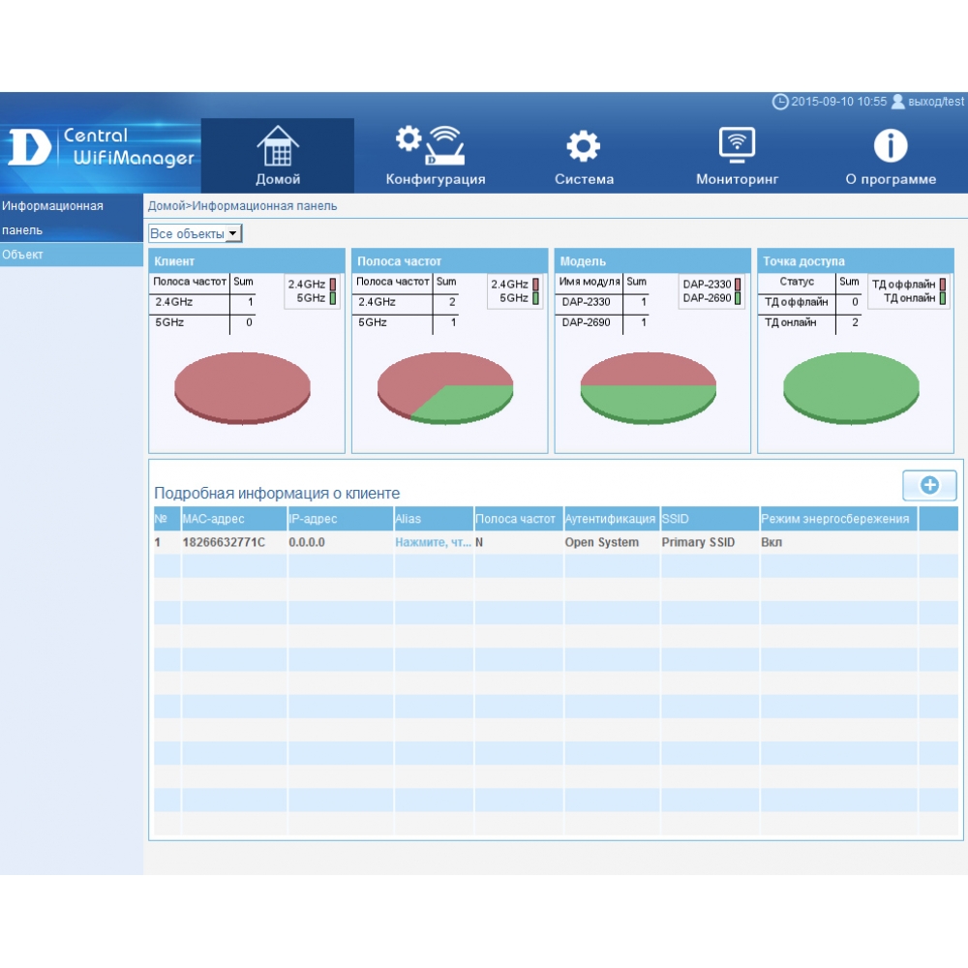Click the Нажмите alias link
The width and height of the screenshot is (968, 968).
[x=433, y=542]
